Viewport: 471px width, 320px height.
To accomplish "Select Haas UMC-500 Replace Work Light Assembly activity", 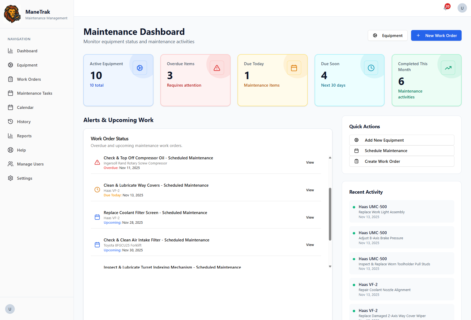I will click(x=401, y=211).
